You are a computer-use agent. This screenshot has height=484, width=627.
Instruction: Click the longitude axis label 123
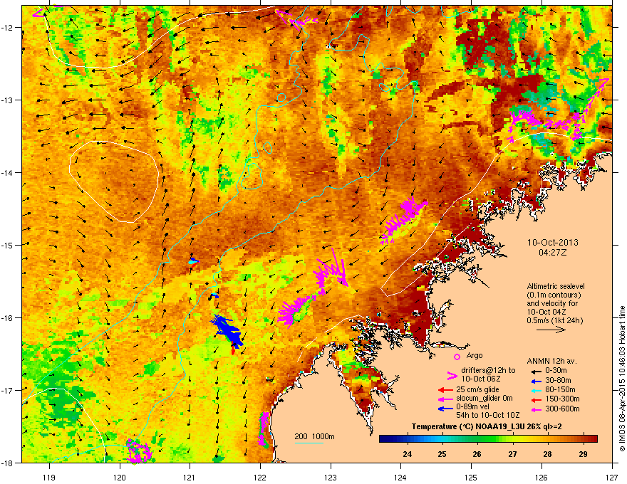tap(331, 477)
